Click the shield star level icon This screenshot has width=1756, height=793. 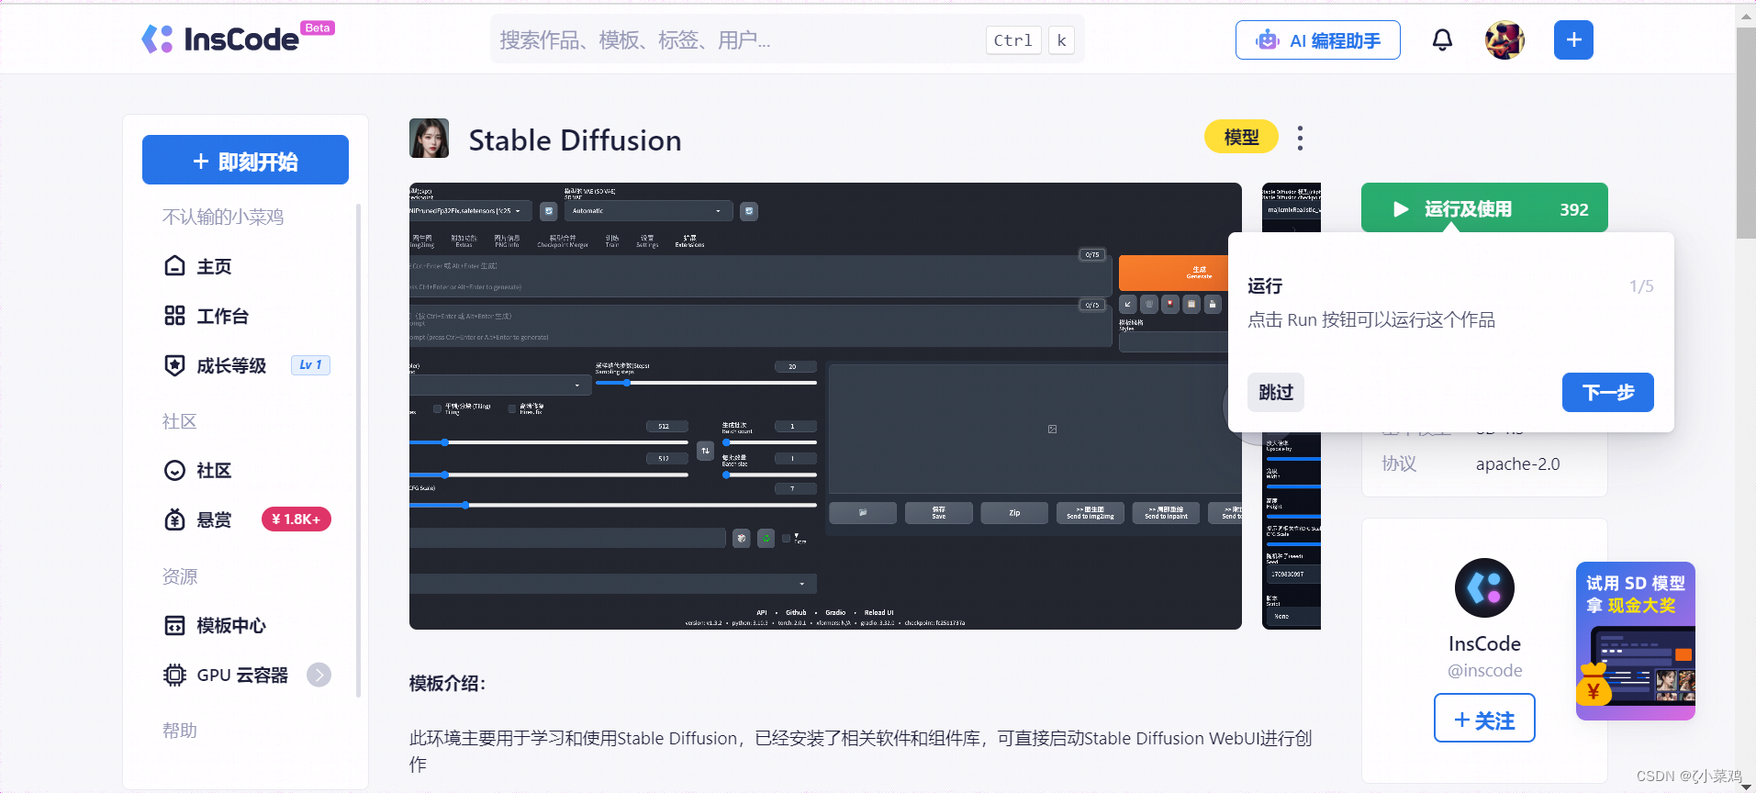174,365
